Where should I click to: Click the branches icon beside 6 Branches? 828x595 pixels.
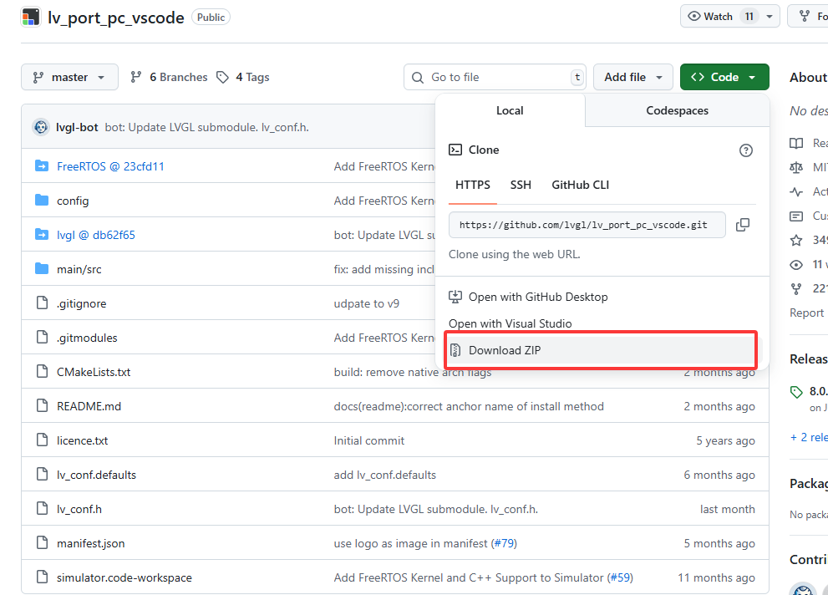coord(136,77)
